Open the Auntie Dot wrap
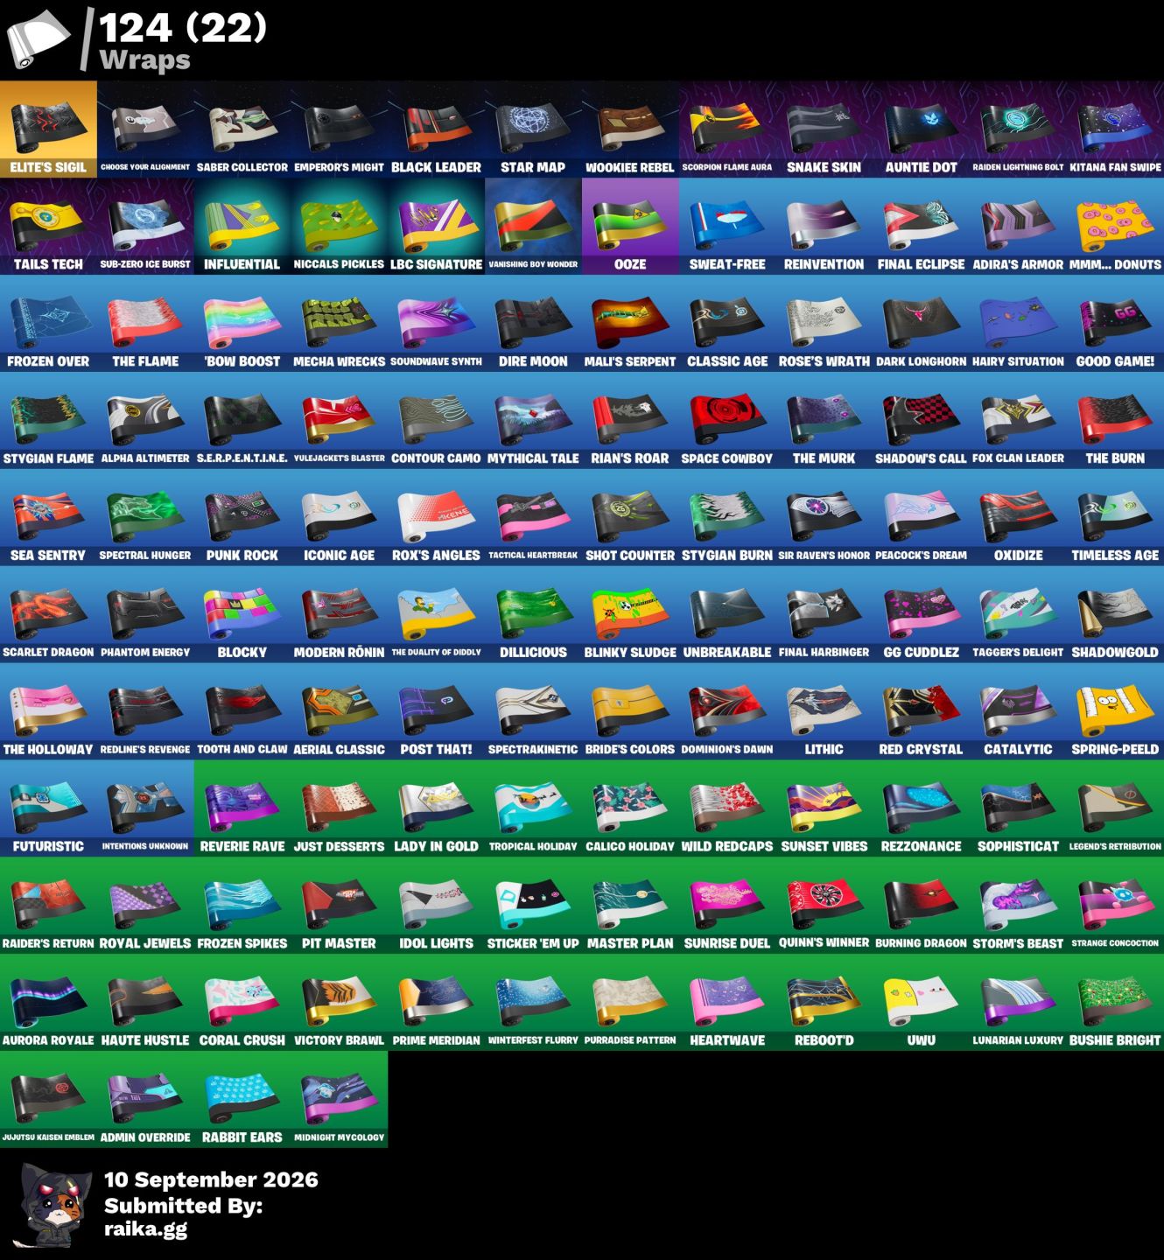 (x=922, y=129)
